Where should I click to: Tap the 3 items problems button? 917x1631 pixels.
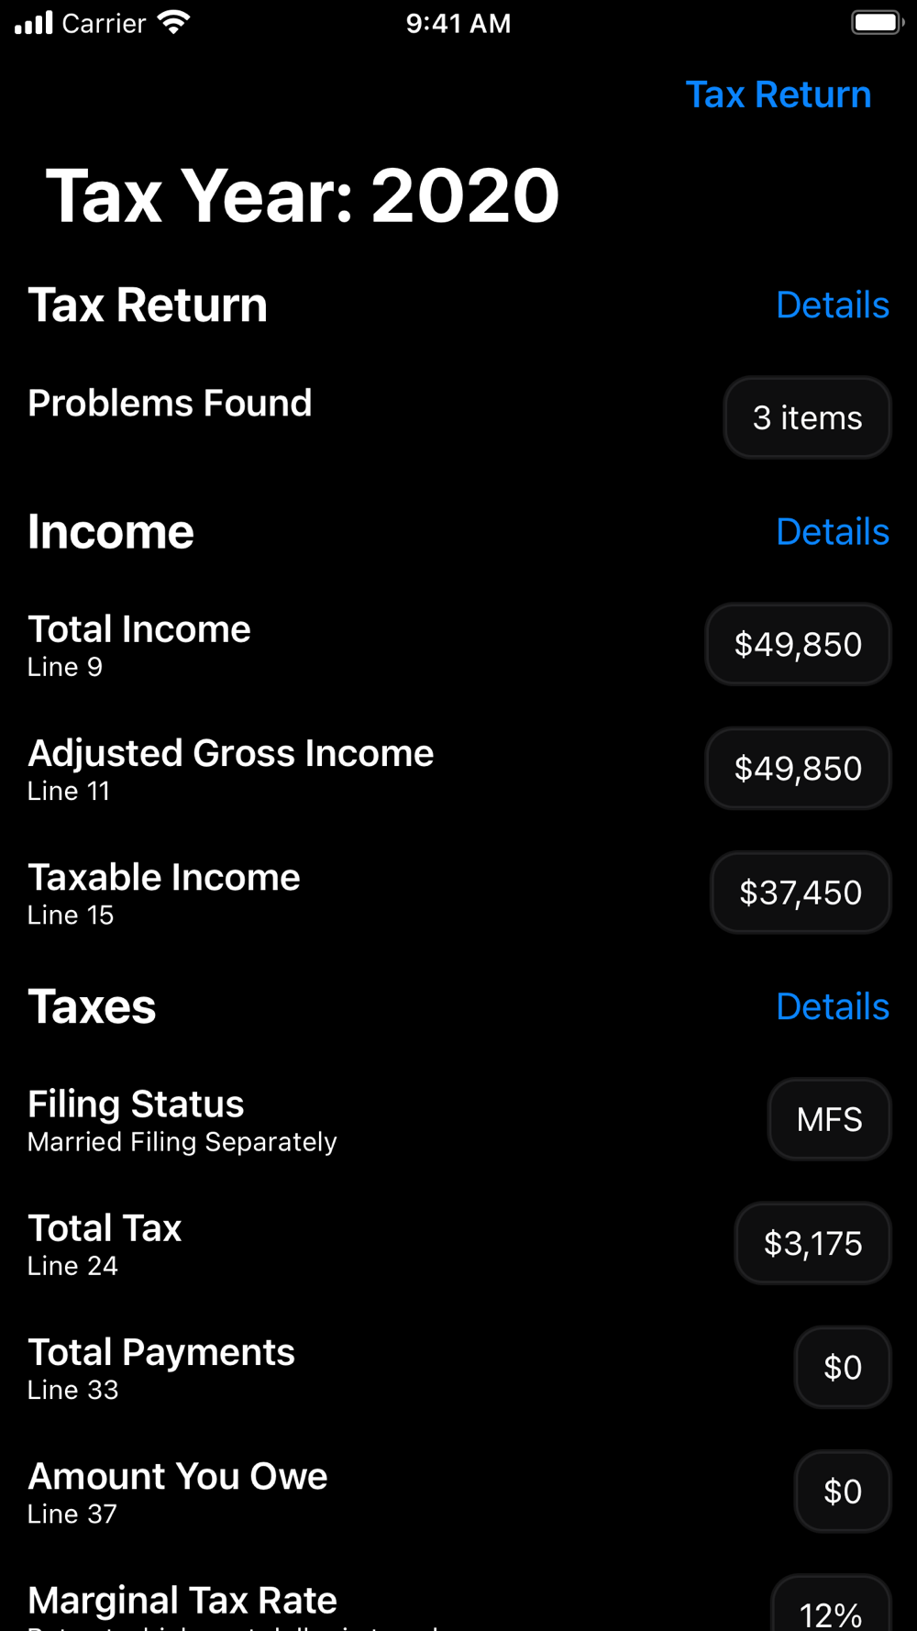tap(807, 417)
